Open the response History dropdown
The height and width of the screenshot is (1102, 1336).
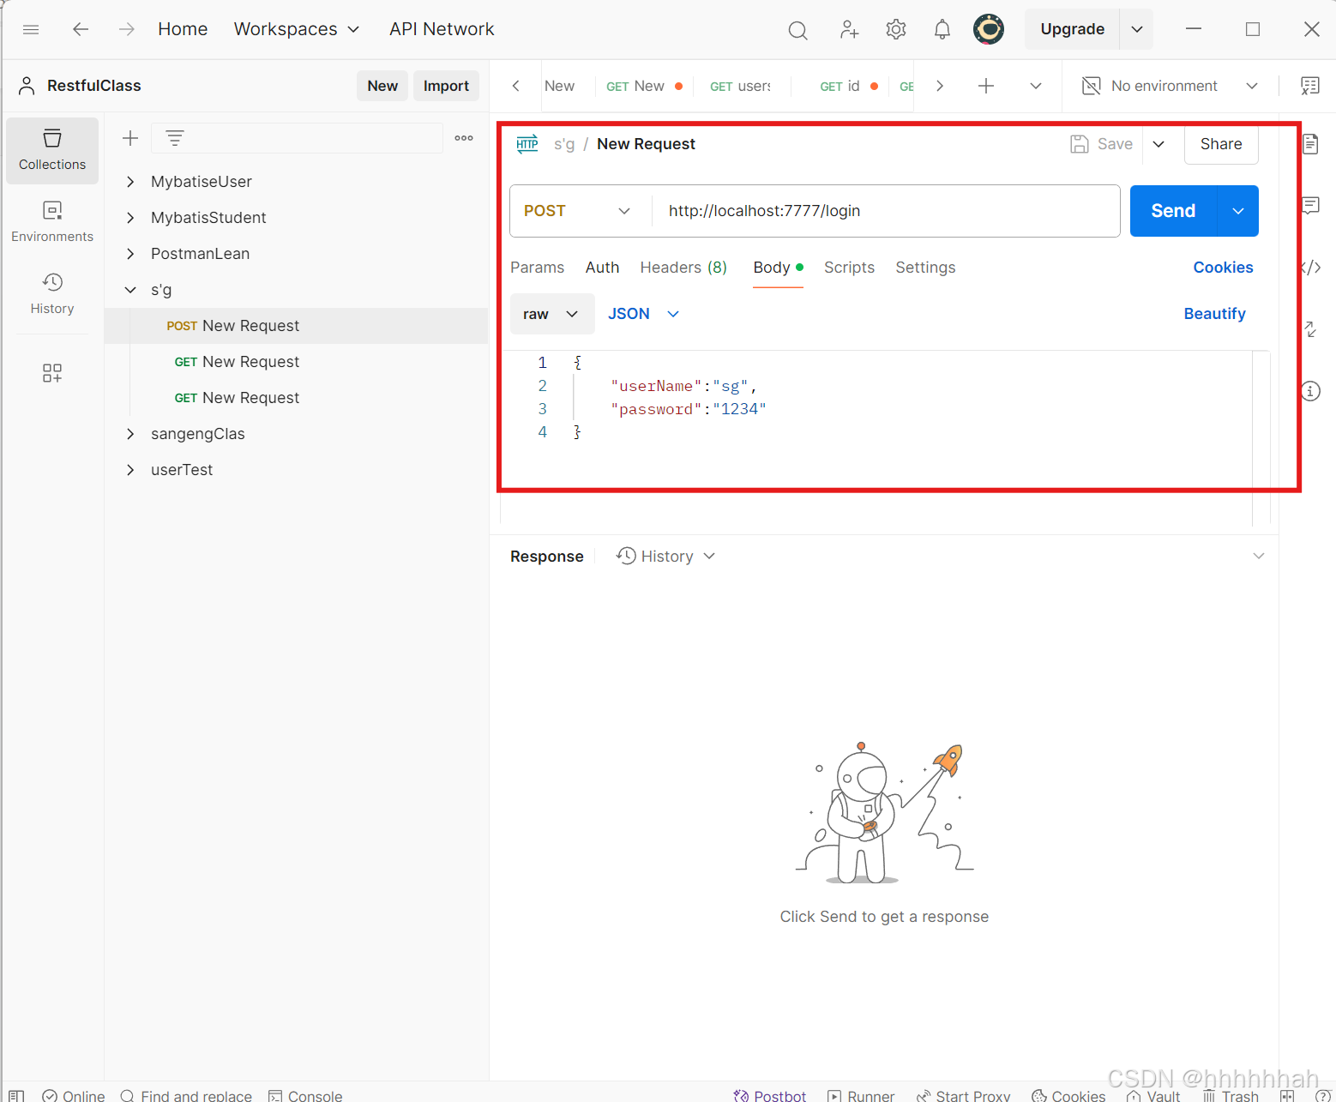tap(665, 557)
